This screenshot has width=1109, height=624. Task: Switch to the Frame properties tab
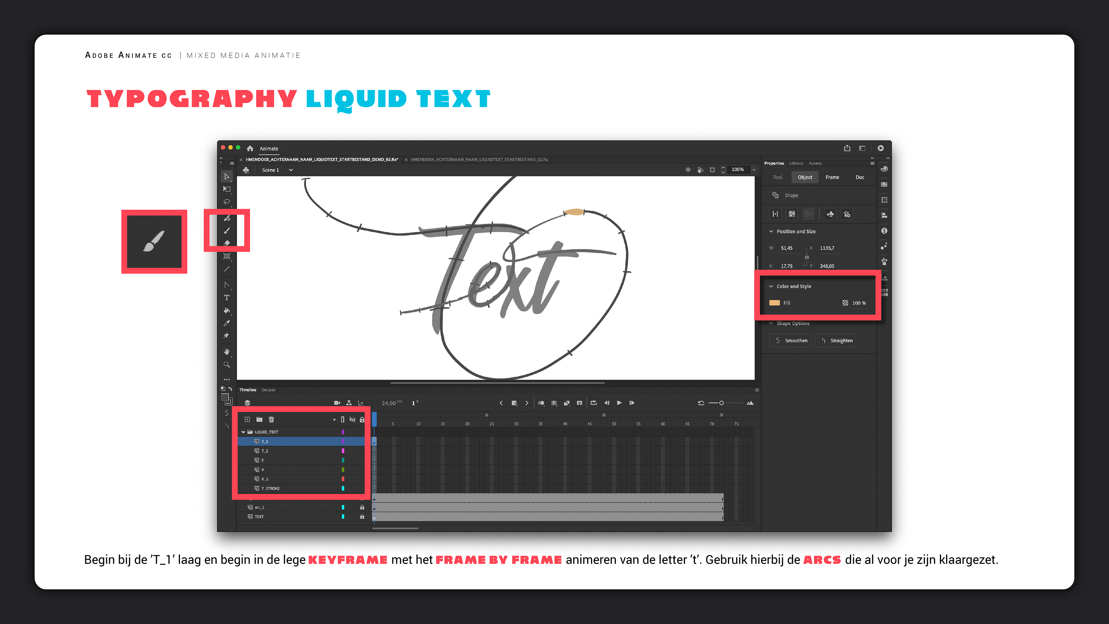coord(832,177)
